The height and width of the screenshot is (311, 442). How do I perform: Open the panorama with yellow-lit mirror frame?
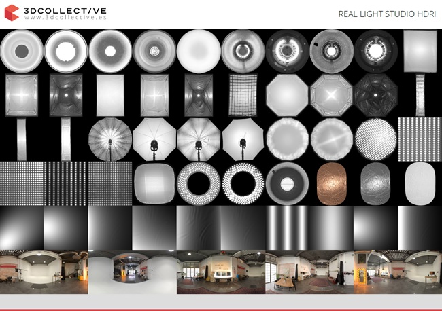pyautogui.click(x=398, y=272)
